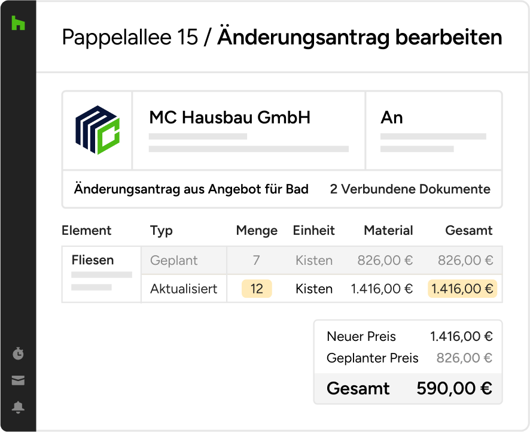The width and height of the screenshot is (530, 432).
Task: Click the Änderungsantrag aus Angebot für Bad text
Action: [x=191, y=189]
